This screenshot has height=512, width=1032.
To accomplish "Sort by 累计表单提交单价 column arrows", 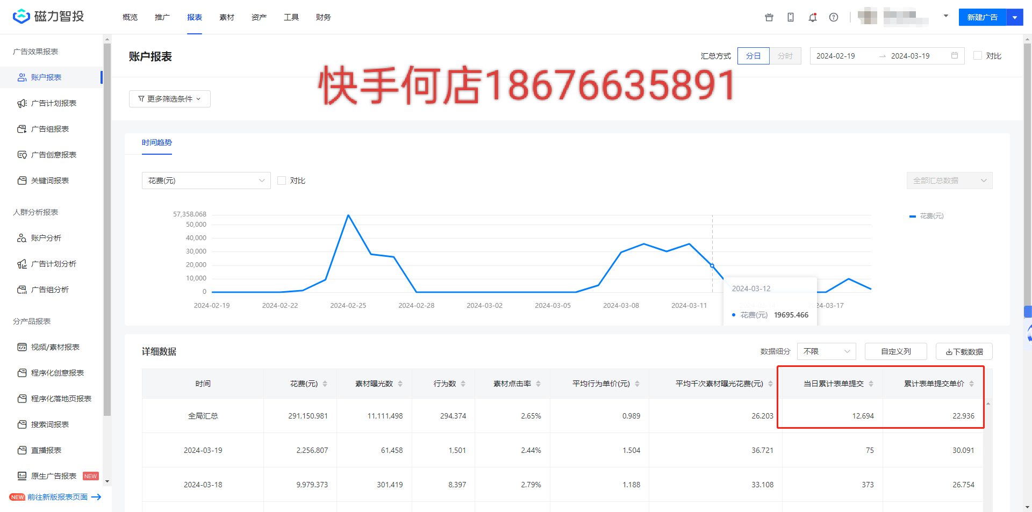I will click(x=971, y=384).
